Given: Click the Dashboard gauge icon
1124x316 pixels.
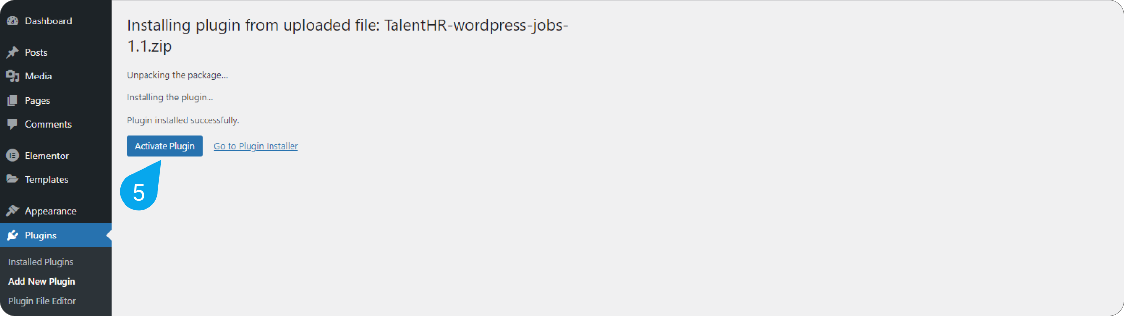Looking at the screenshot, I should click(13, 21).
